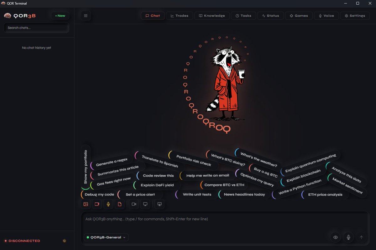The image size is (376, 250).
Task: Click the Explain blockchain chip
Action: pos(303,176)
